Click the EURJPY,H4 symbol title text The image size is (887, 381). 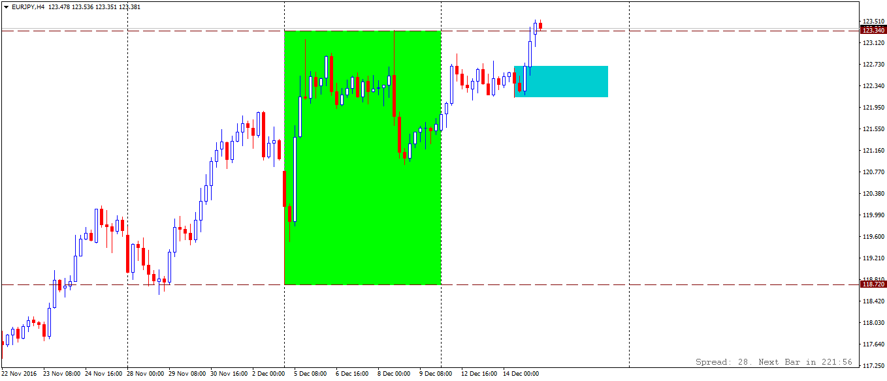pyautogui.click(x=28, y=7)
